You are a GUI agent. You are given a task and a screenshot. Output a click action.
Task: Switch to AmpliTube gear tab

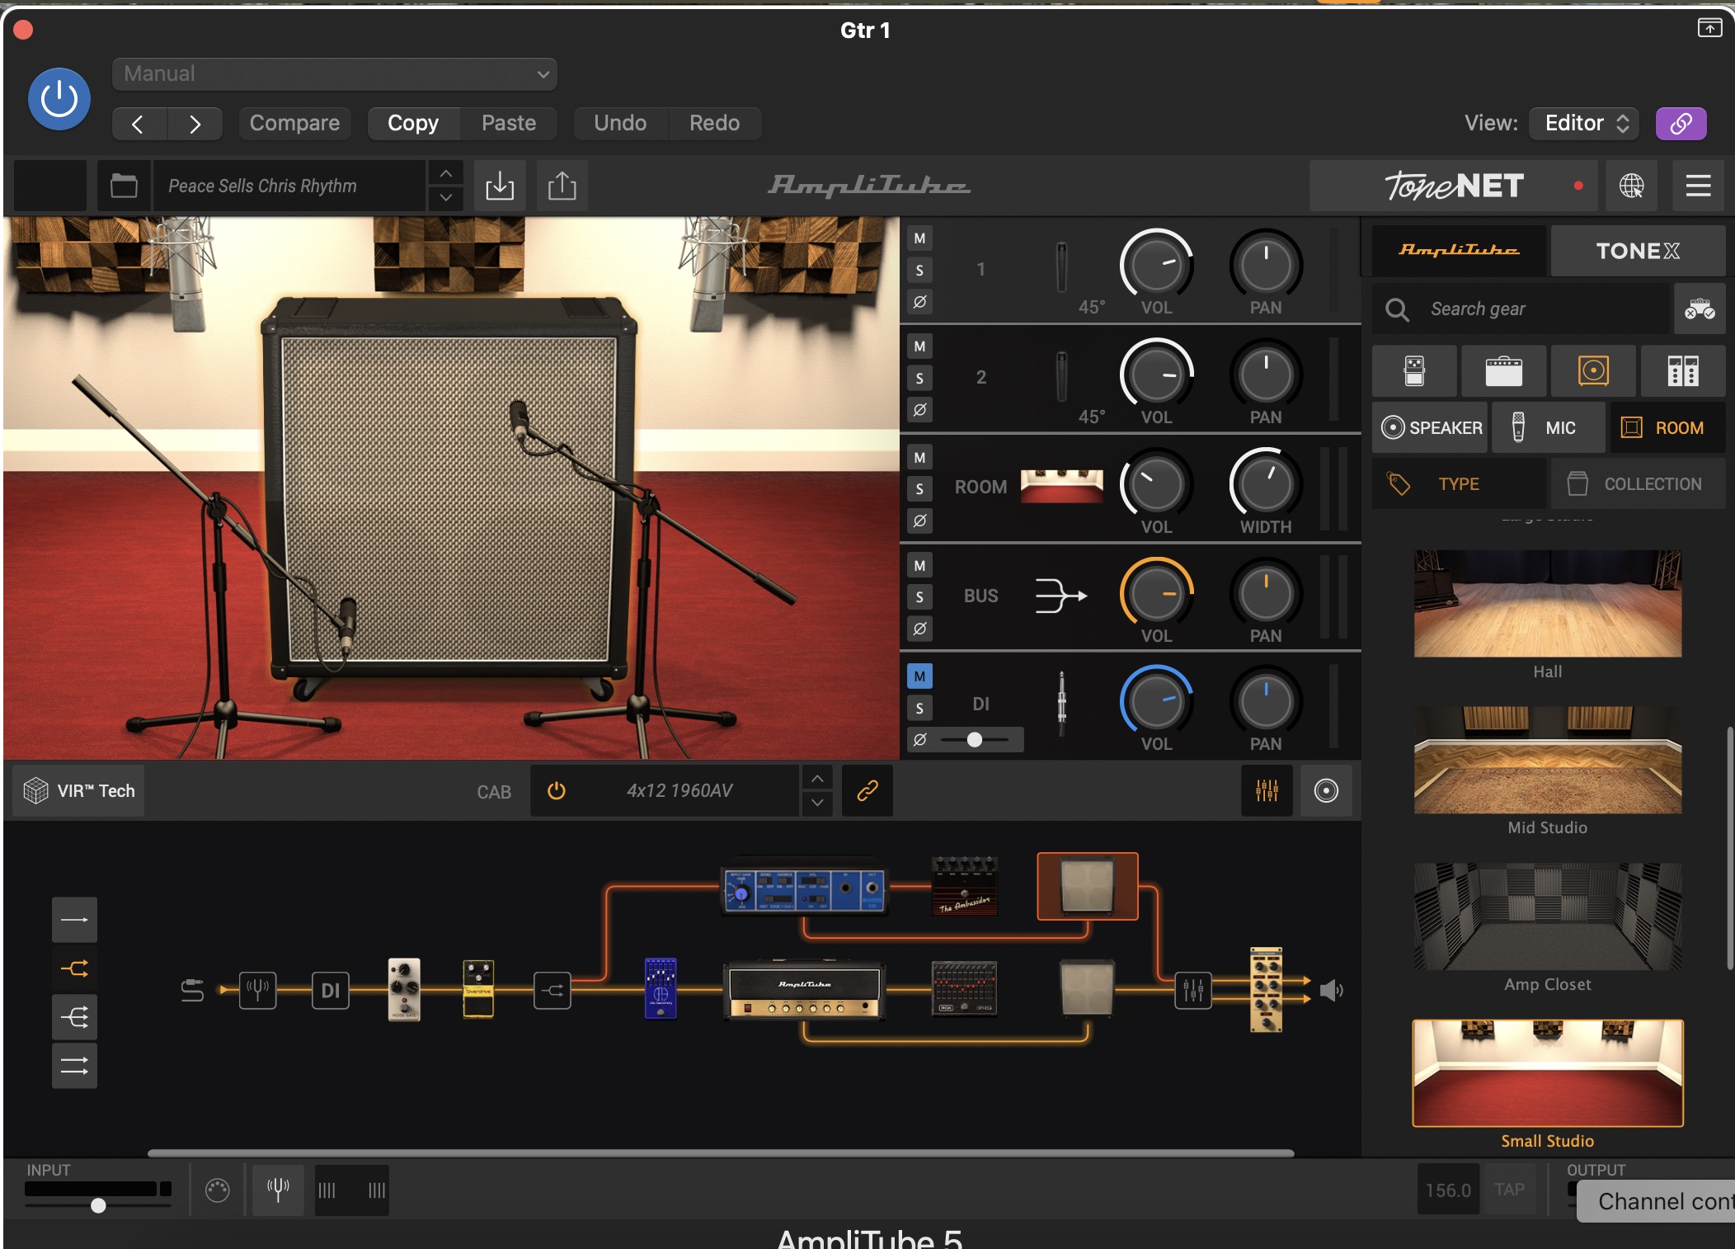tap(1459, 251)
